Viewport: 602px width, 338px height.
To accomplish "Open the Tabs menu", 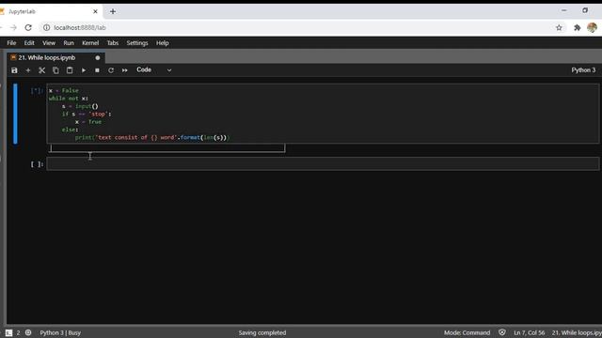I will [x=113, y=43].
